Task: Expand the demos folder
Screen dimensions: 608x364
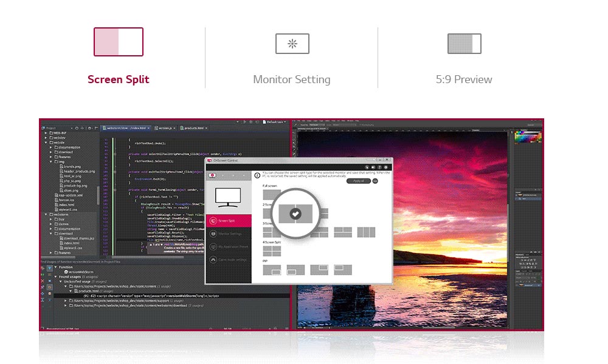Action: point(51,224)
